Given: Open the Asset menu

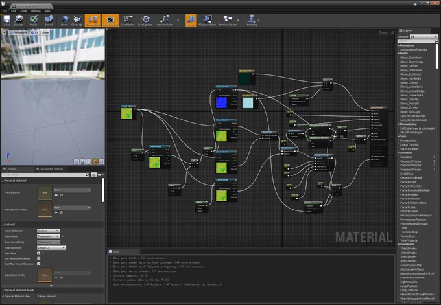Looking at the screenshot, I should 23,11.
